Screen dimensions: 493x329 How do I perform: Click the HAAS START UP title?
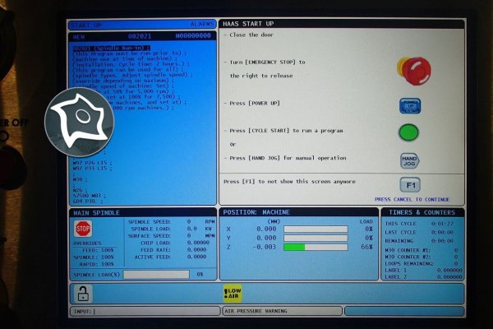coord(248,24)
